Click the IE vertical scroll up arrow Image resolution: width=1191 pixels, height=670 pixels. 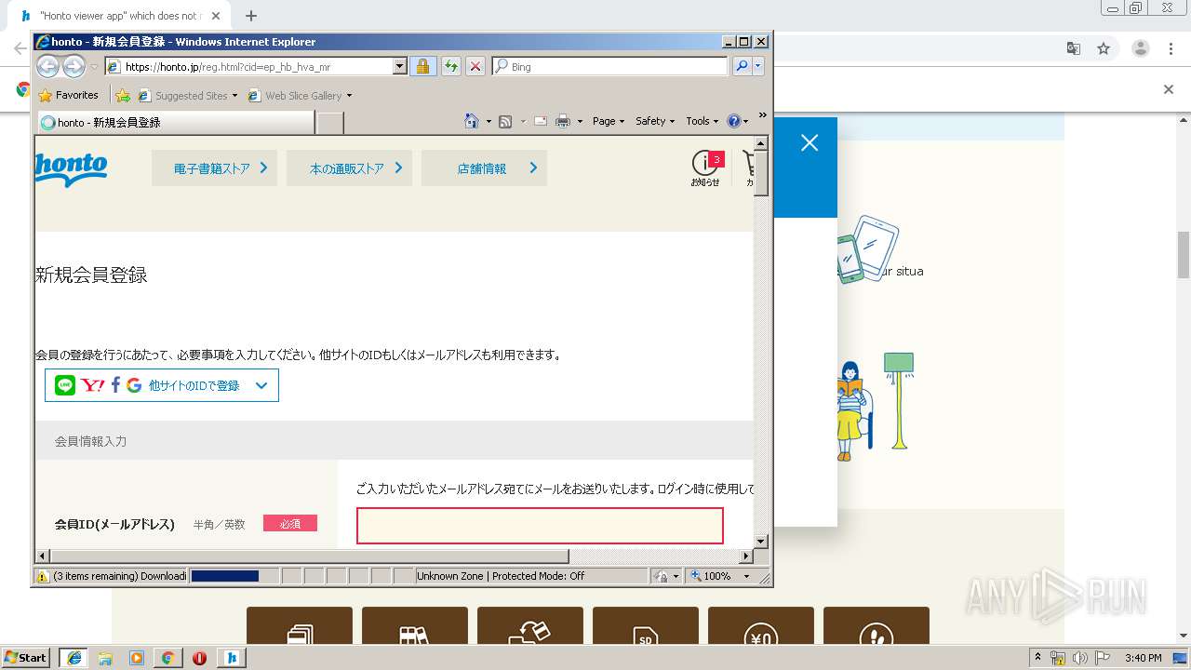760,143
